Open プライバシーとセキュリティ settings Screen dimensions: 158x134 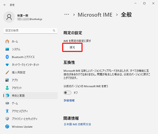click(x=31, y=119)
